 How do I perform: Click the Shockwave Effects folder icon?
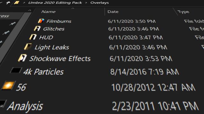[23, 58]
